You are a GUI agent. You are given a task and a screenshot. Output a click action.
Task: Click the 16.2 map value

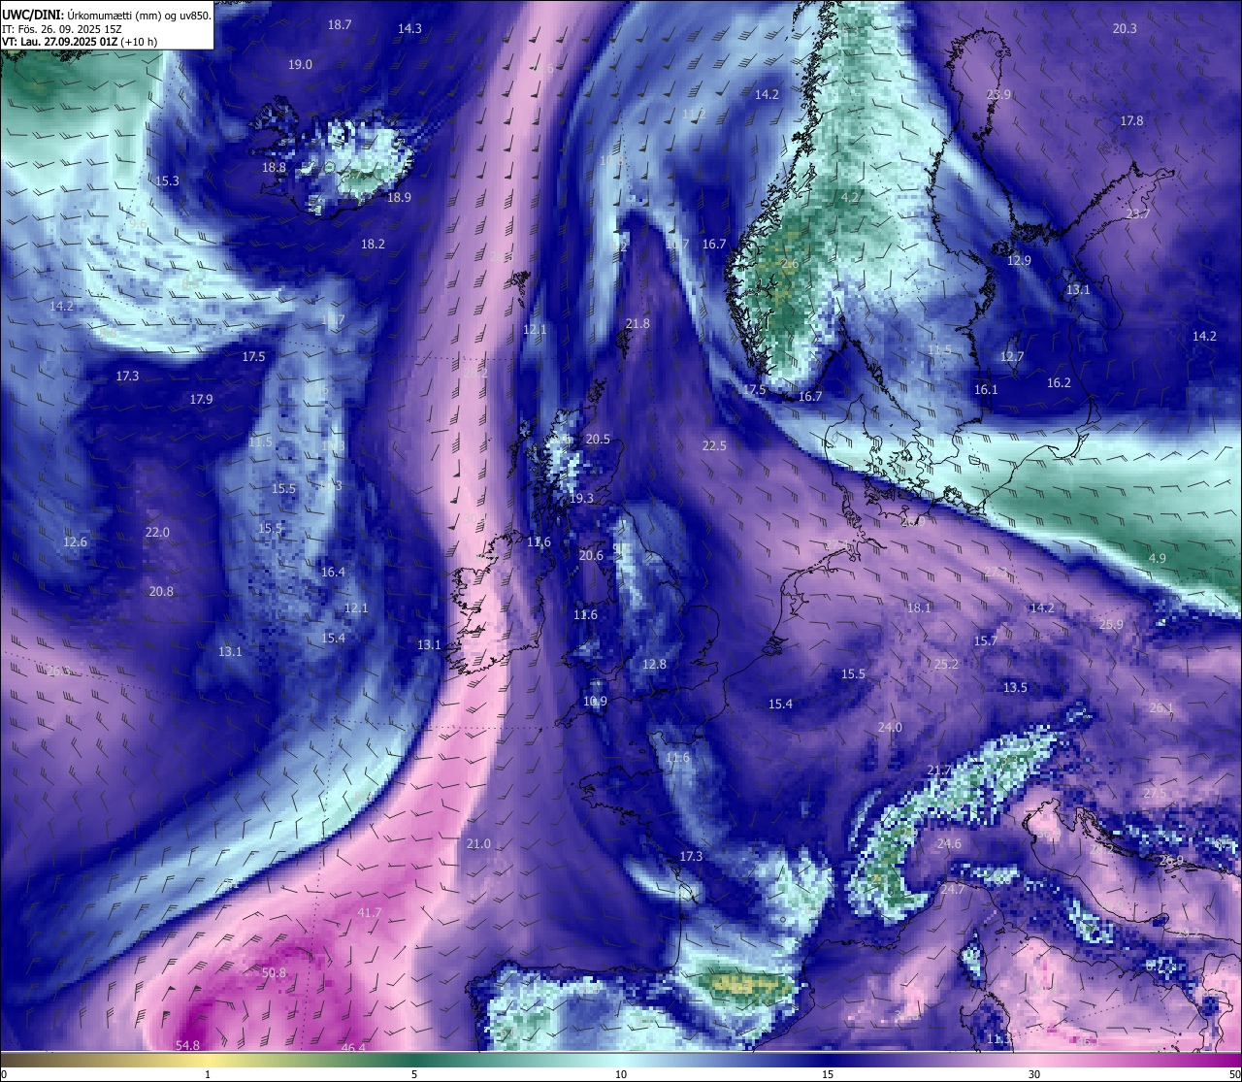1059,383
